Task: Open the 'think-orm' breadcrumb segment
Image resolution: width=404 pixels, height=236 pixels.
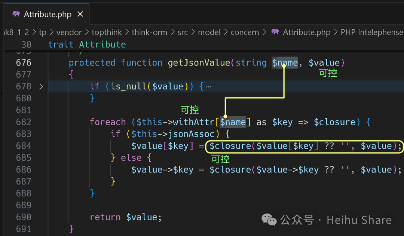Action: 149,32
